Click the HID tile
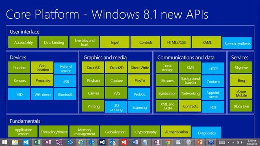Viewport: 260px width, 146px height. 19,94
